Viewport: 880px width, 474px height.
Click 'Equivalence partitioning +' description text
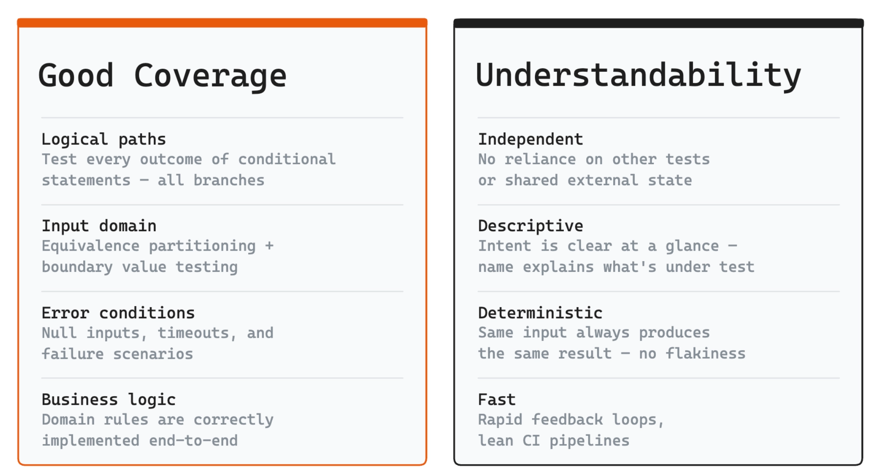click(x=157, y=246)
